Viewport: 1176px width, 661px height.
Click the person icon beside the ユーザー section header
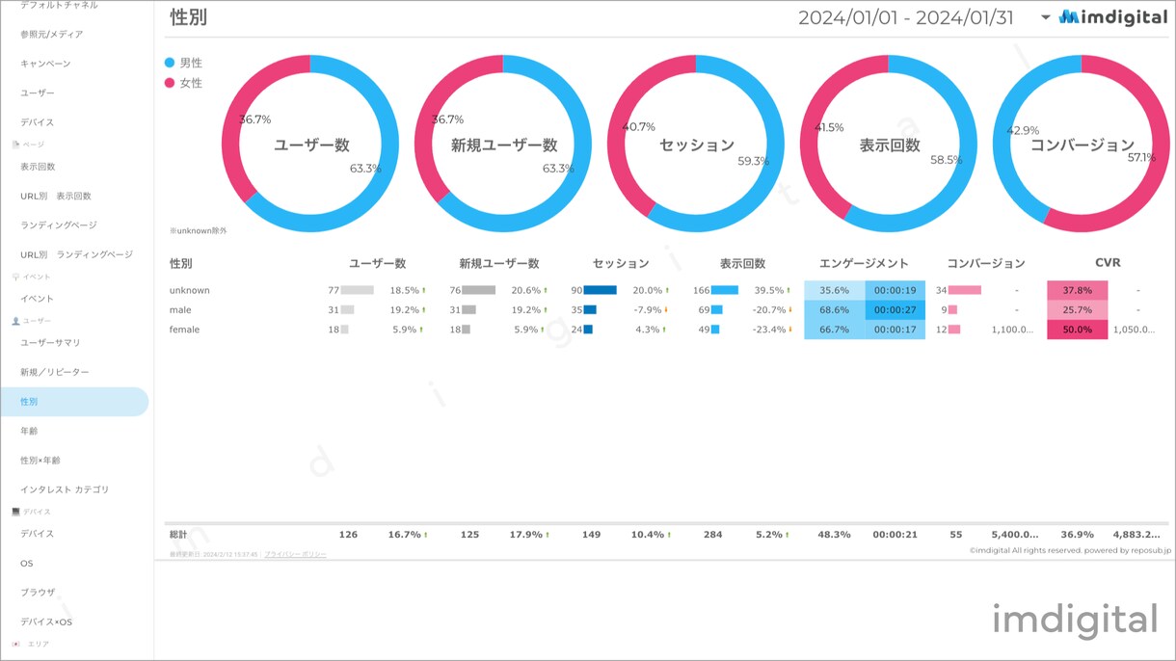(15, 320)
